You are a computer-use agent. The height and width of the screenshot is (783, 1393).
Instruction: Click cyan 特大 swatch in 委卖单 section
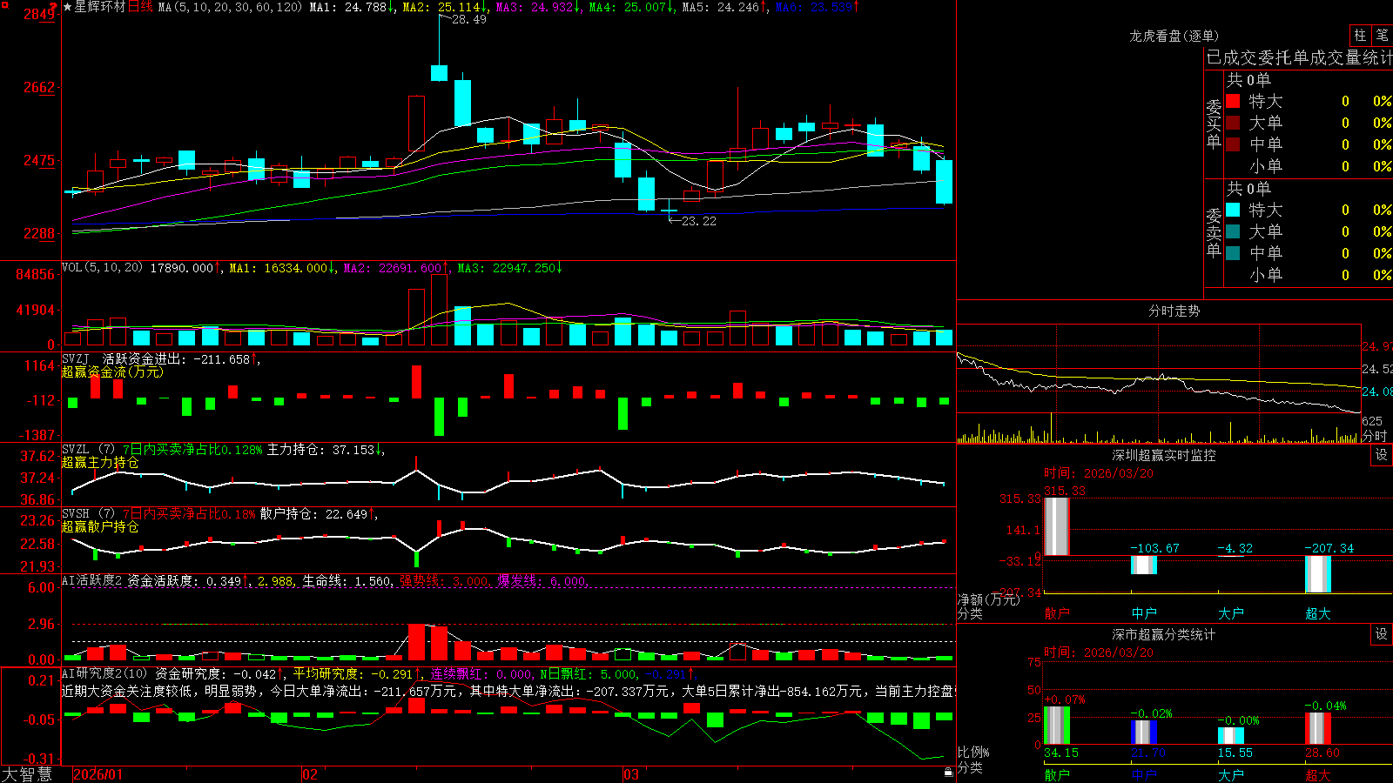click(x=1233, y=210)
